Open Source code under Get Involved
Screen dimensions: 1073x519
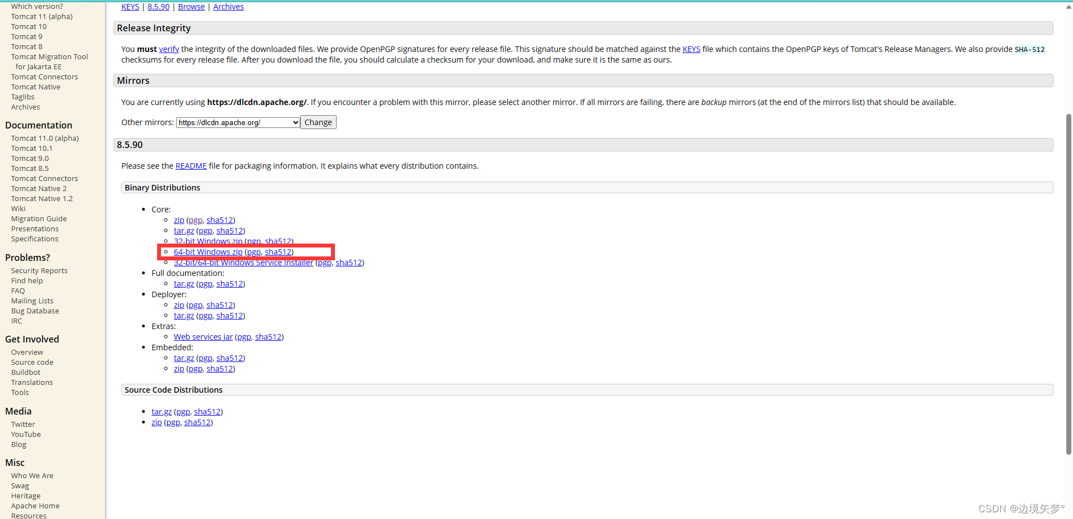(x=32, y=363)
